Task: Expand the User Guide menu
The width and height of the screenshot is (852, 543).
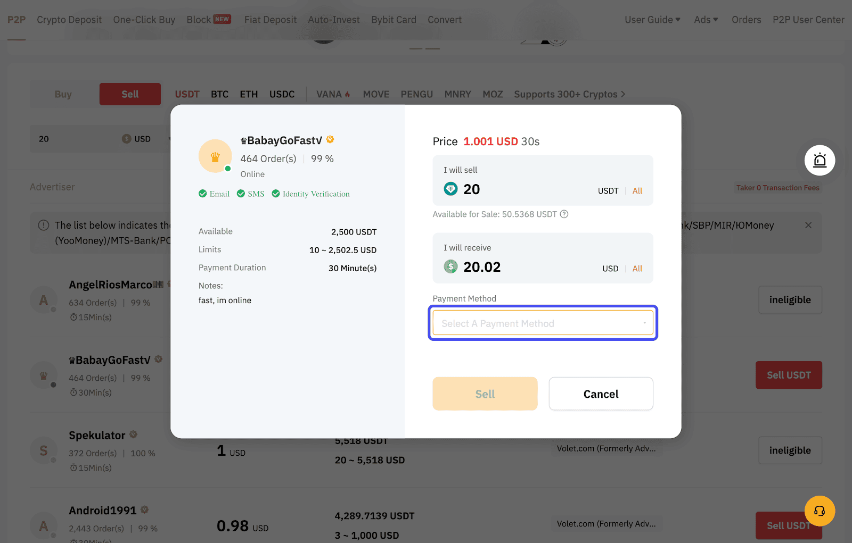Action: [x=652, y=20]
